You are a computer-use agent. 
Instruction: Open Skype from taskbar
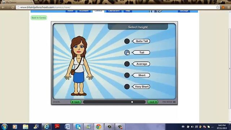point(78,127)
